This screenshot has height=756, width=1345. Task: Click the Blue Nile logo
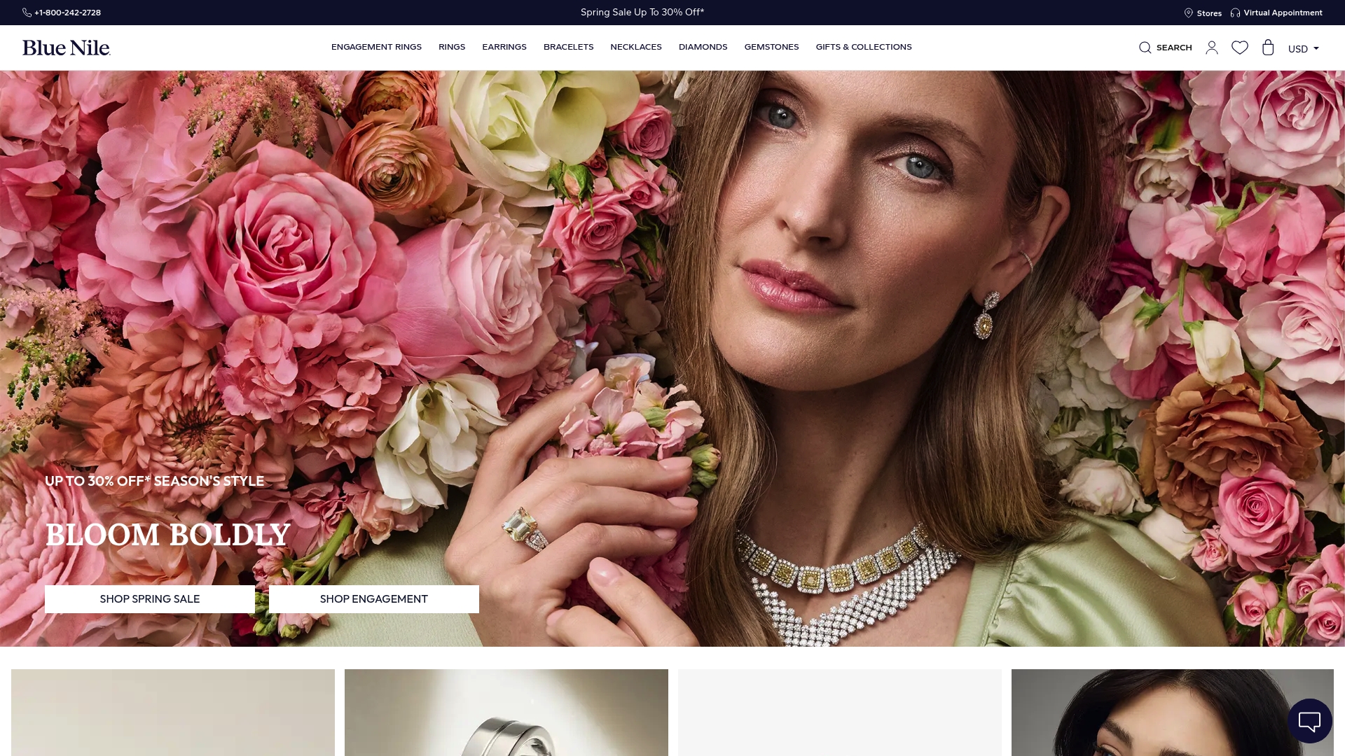(67, 47)
